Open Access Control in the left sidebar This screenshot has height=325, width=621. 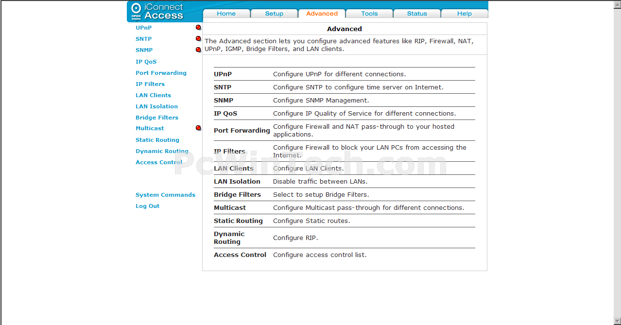159,162
